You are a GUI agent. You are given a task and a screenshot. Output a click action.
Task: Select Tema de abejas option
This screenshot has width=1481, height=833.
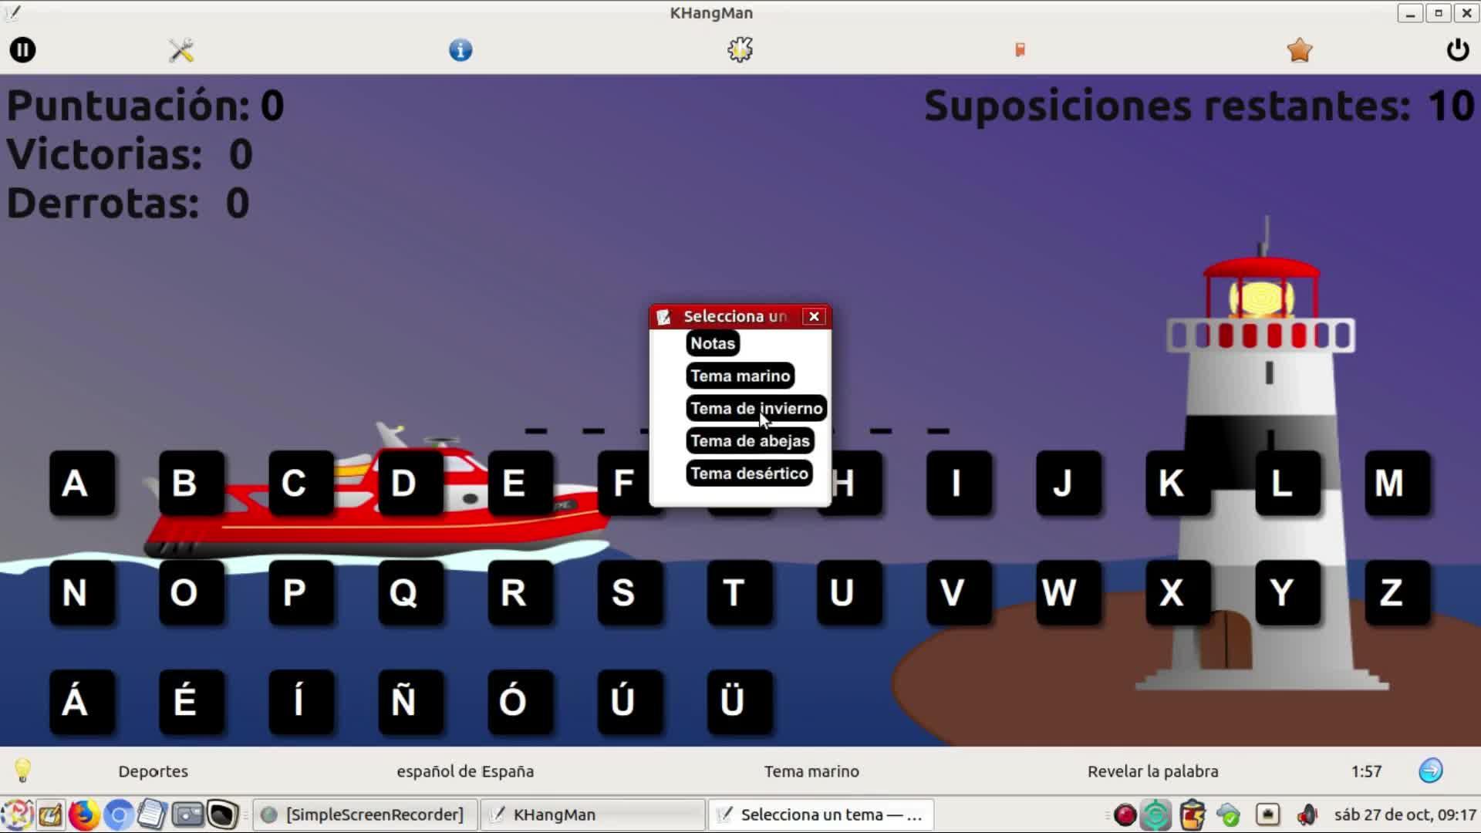(750, 440)
